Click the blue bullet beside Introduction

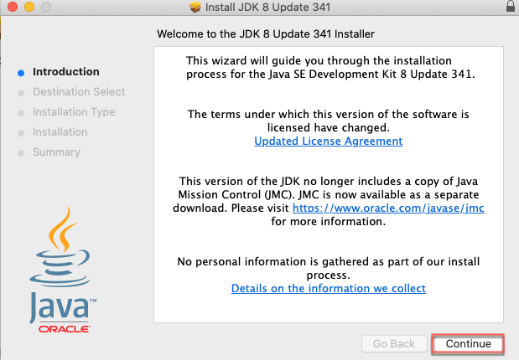pyautogui.click(x=21, y=73)
